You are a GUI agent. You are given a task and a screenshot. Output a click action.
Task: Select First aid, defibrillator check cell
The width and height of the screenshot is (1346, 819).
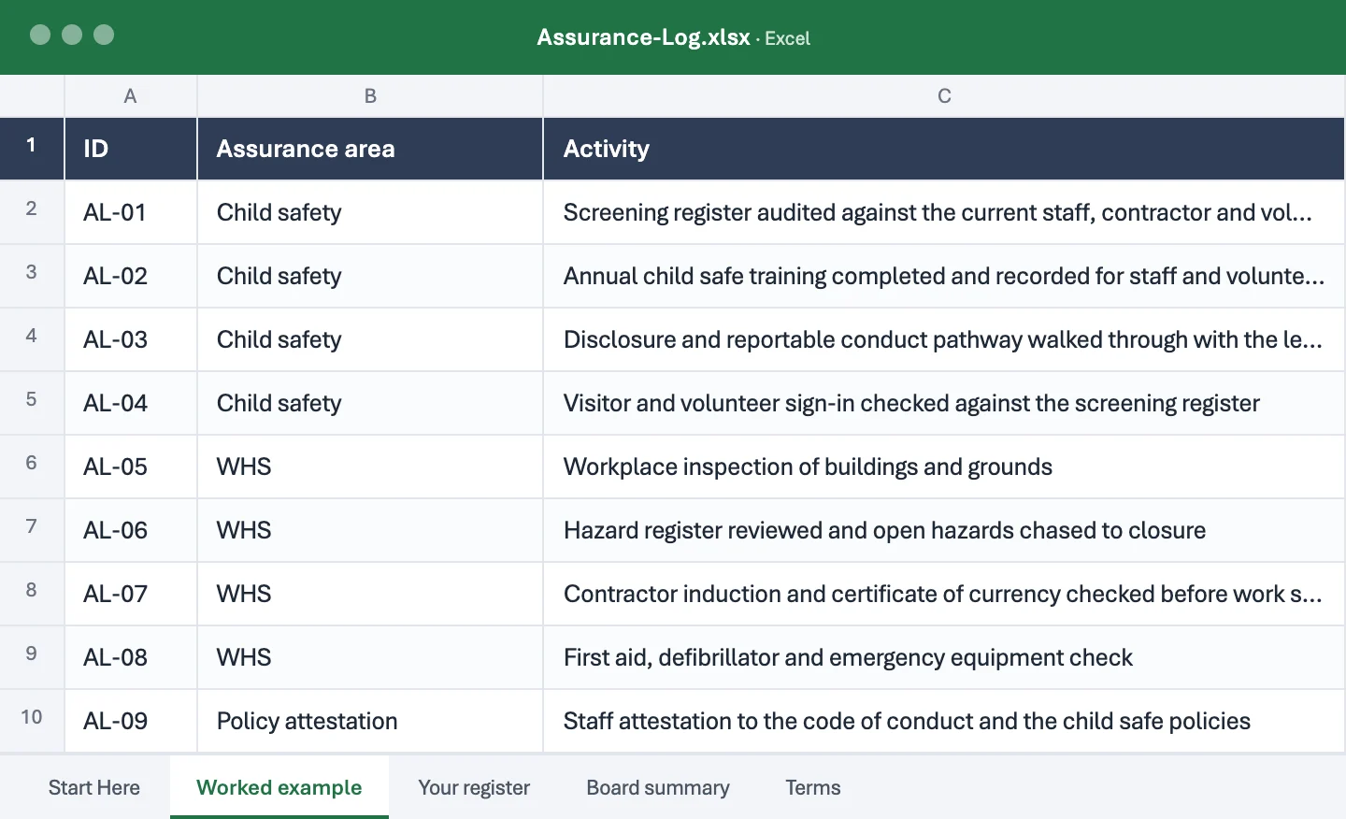tap(944, 657)
